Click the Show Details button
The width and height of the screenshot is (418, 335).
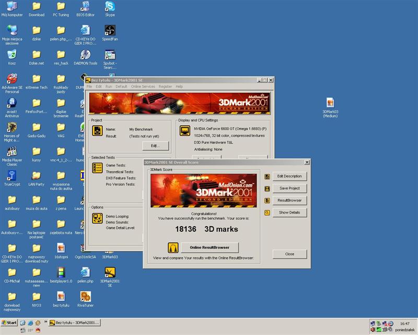[289, 213]
